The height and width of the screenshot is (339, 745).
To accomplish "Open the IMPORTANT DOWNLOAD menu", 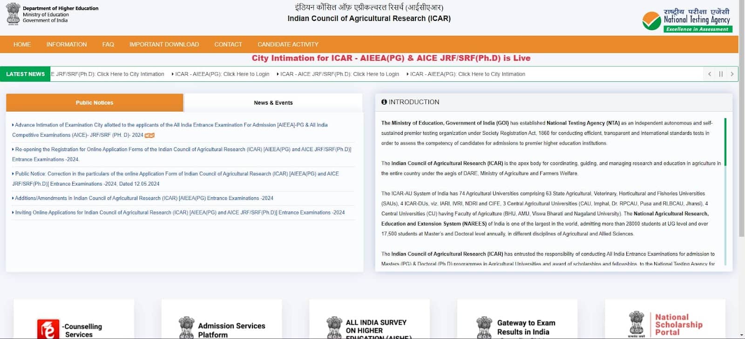I will pos(164,44).
